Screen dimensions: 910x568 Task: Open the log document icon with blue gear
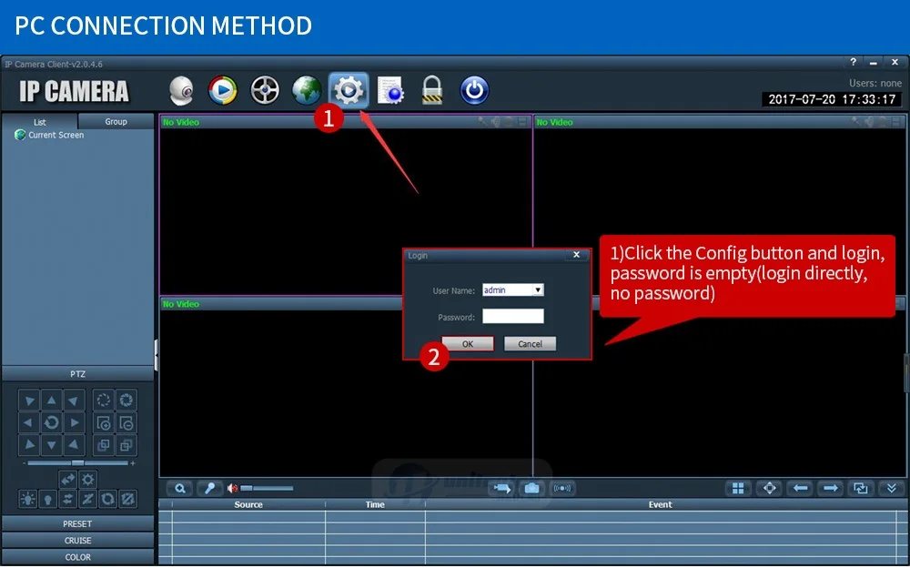390,91
